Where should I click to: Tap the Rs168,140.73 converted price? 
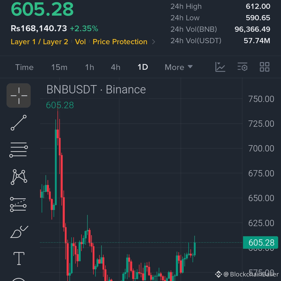[x=39, y=29]
